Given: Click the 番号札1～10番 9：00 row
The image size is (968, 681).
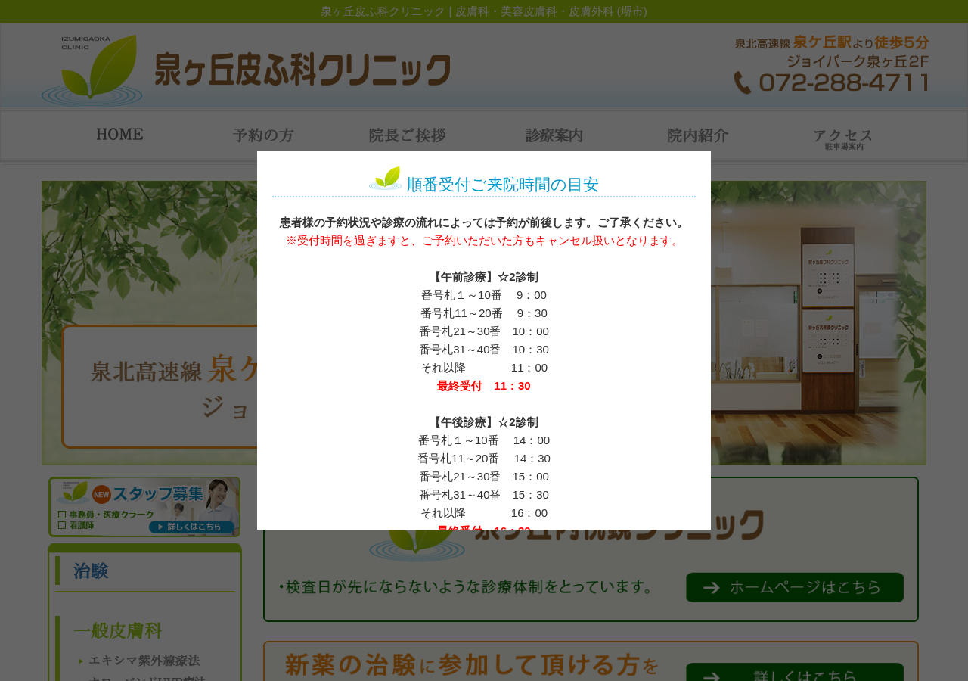Looking at the screenshot, I should click(x=484, y=295).
